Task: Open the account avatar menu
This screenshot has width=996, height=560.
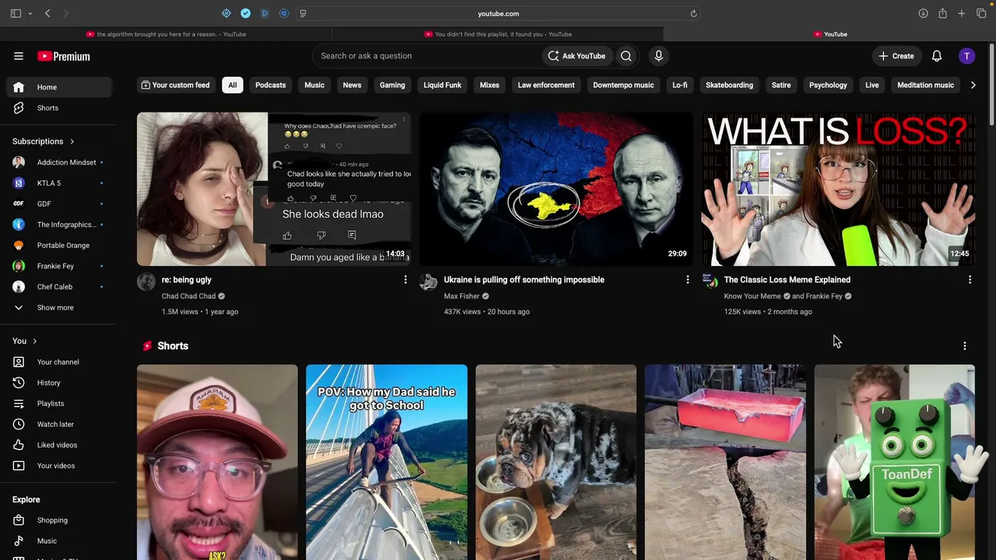Action: [966, 56]
